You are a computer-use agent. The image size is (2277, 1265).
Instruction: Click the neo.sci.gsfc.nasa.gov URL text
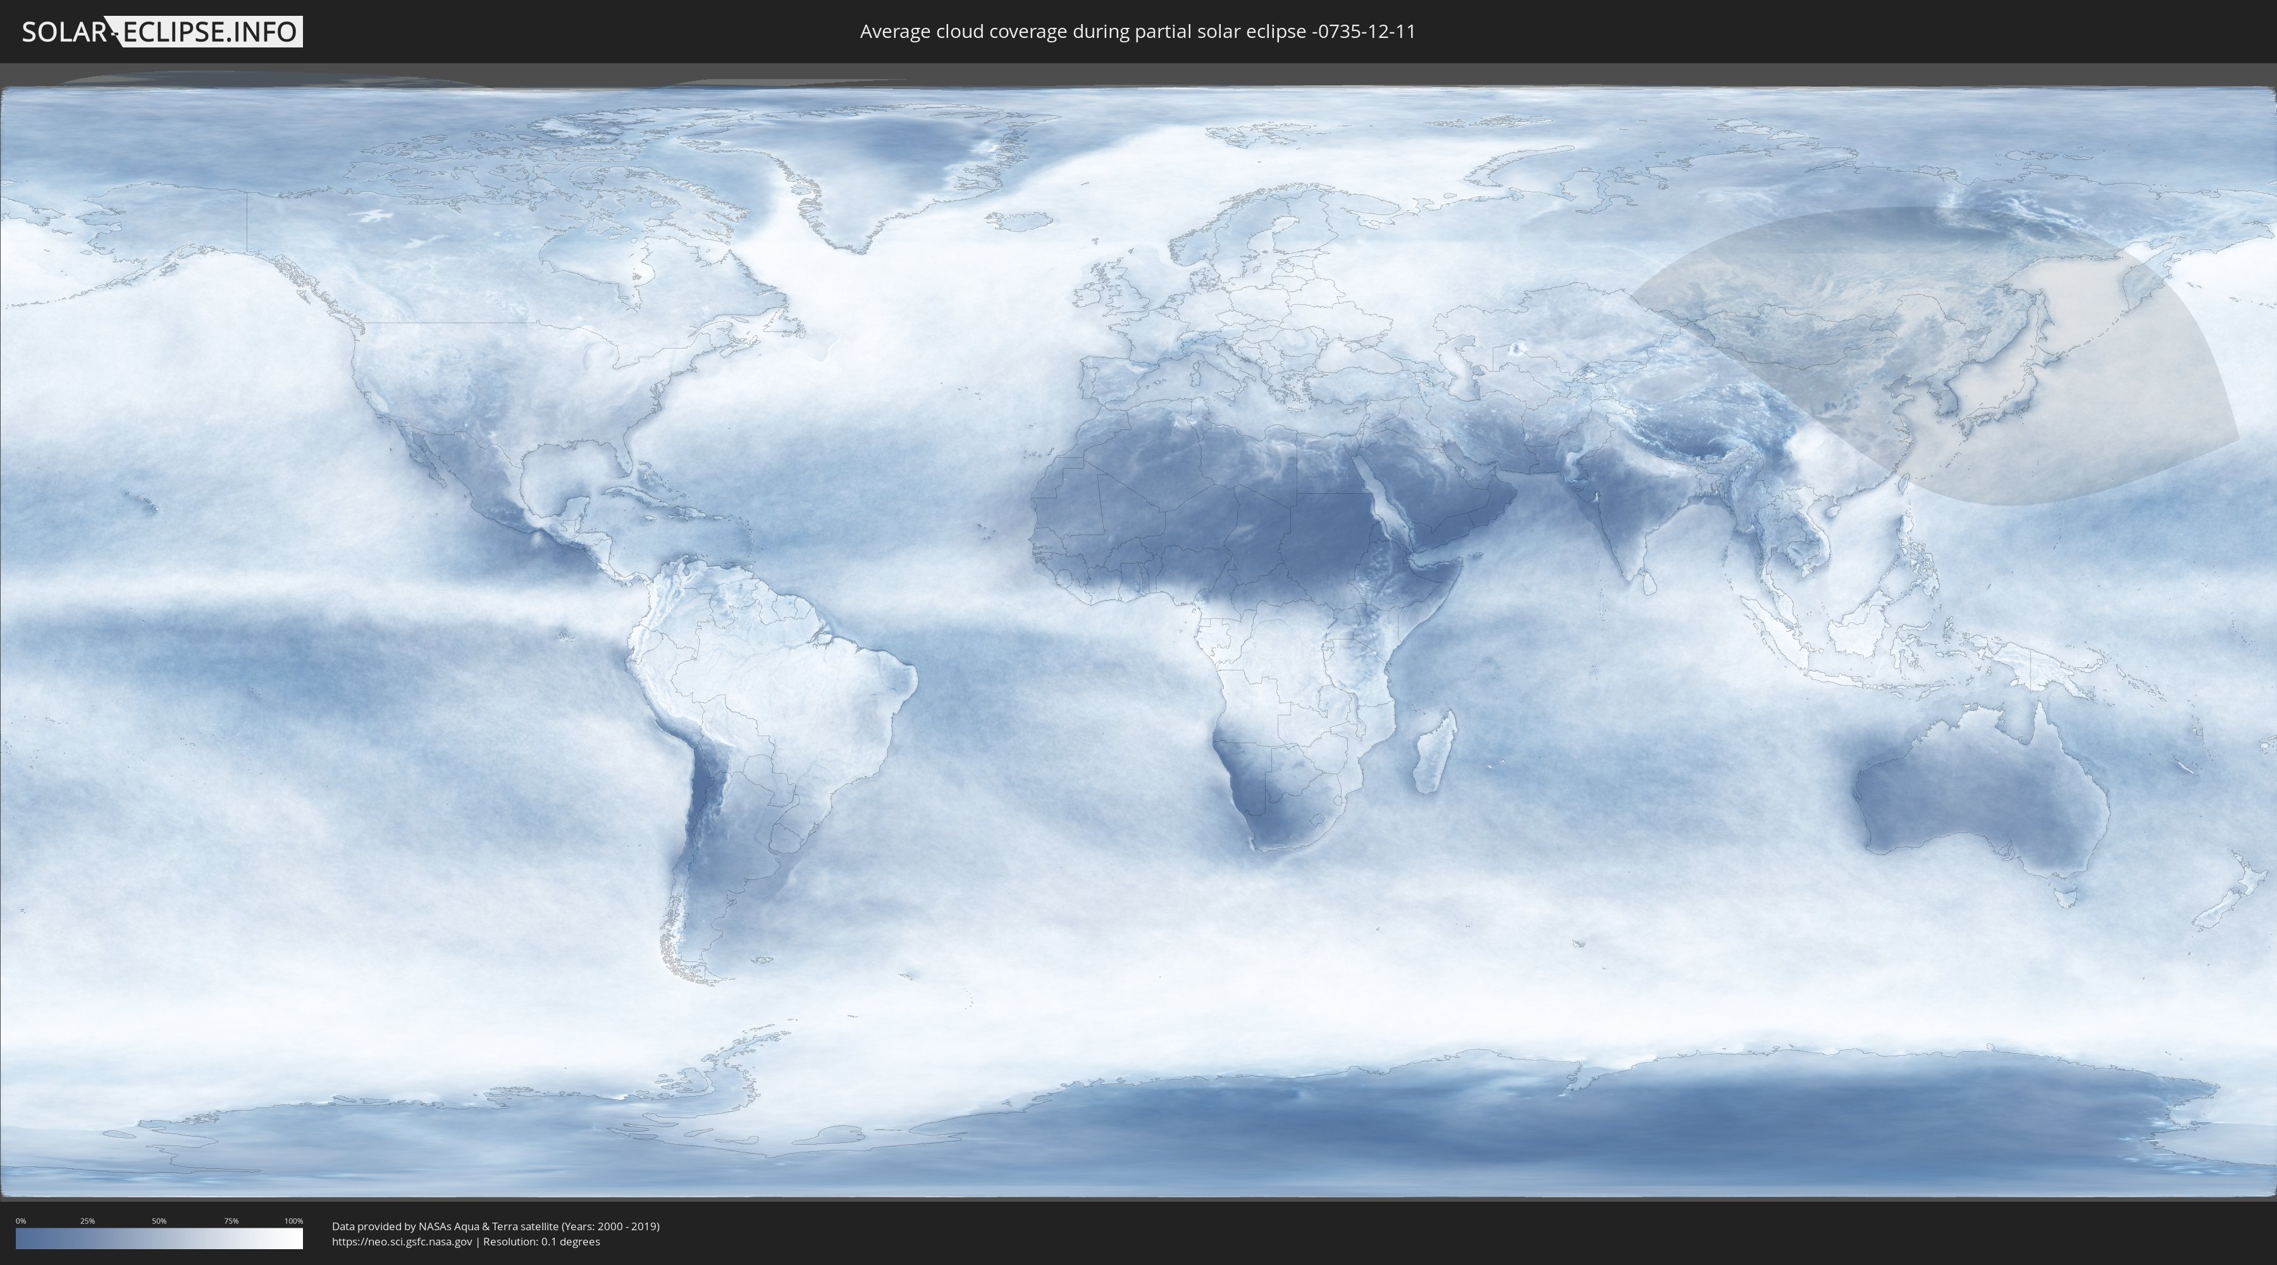tap(402, 1241)
